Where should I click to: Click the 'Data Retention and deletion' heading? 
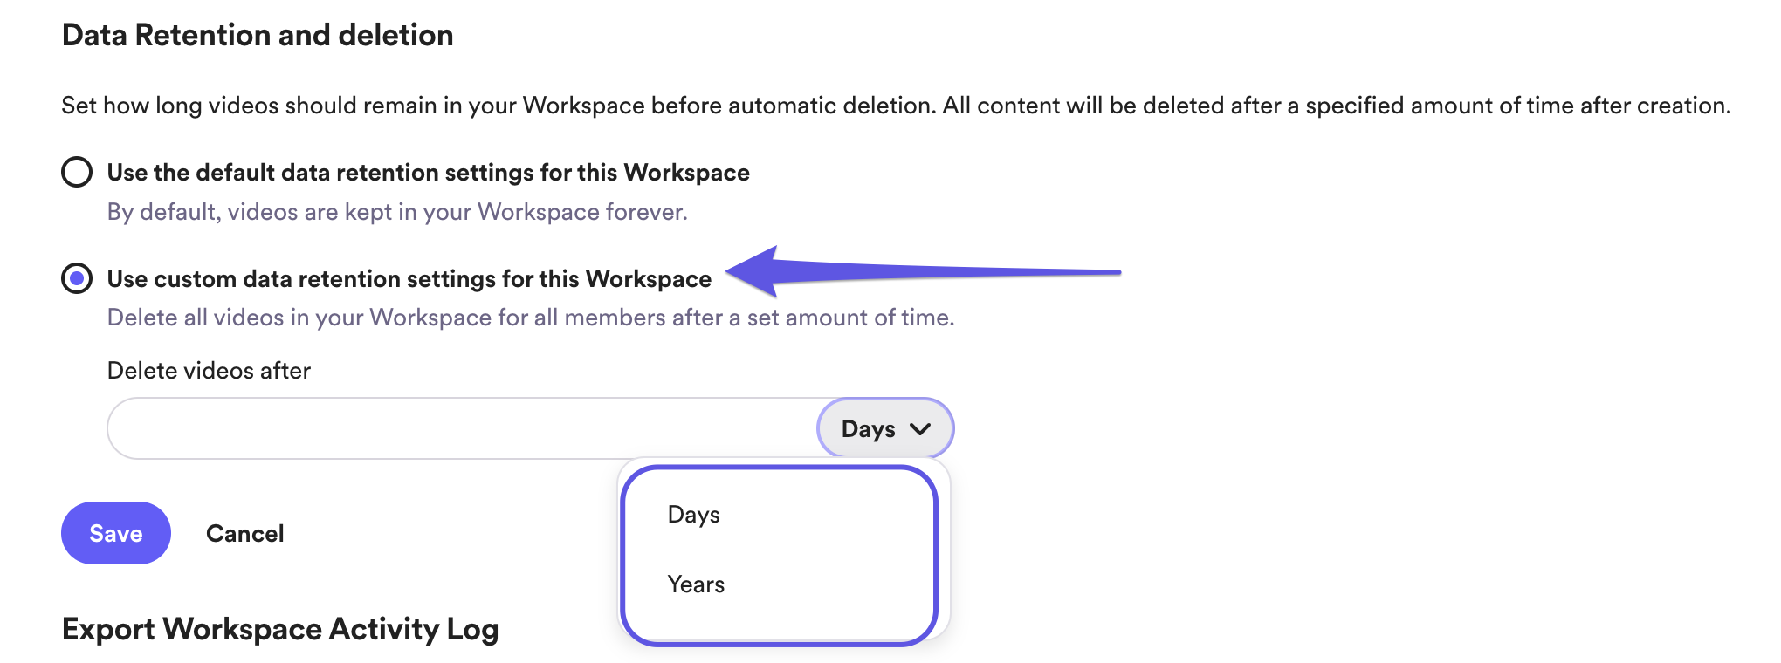pyautogui.click(x=258, y=36)
